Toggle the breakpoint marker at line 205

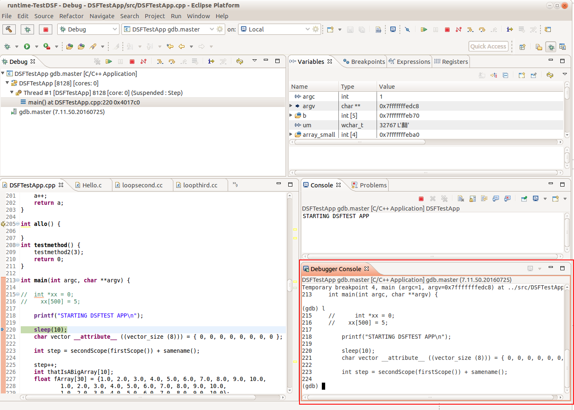click(3, 224)
